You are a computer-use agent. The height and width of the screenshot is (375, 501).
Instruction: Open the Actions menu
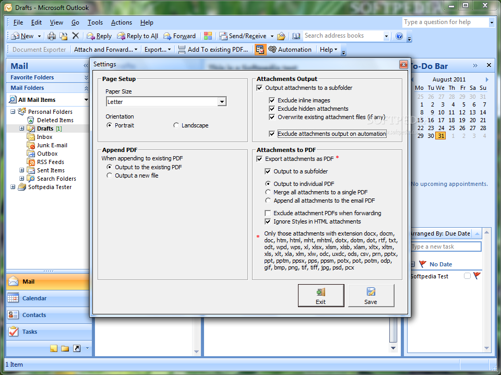pos(122,22)
